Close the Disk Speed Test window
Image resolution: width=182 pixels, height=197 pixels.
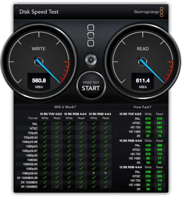point(16,7)
